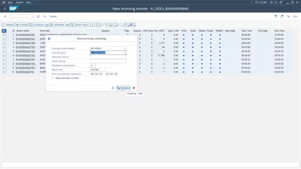Screen dimensions: 301x169
Task: Open the dialog menu icon in scheduling popup
Action: 49,38
